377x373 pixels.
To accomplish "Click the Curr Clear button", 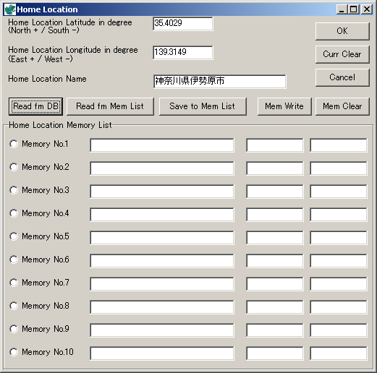I will click(342, 54).
